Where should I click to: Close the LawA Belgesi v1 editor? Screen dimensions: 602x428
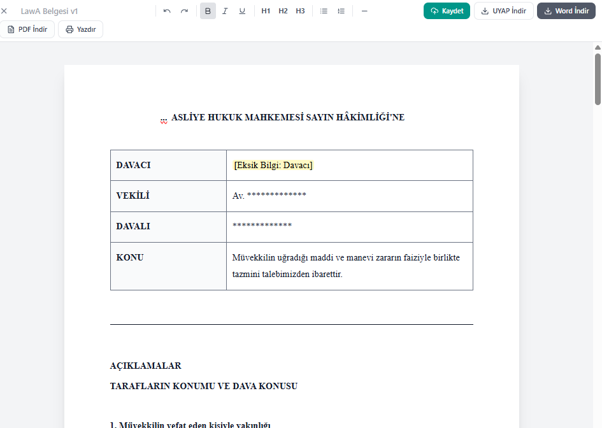tap(4, 11)
